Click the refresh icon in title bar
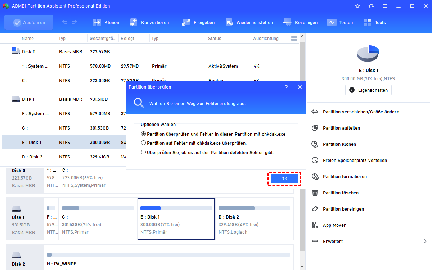The height and width of the screenshot is (270, 432). tap(371, 6)
